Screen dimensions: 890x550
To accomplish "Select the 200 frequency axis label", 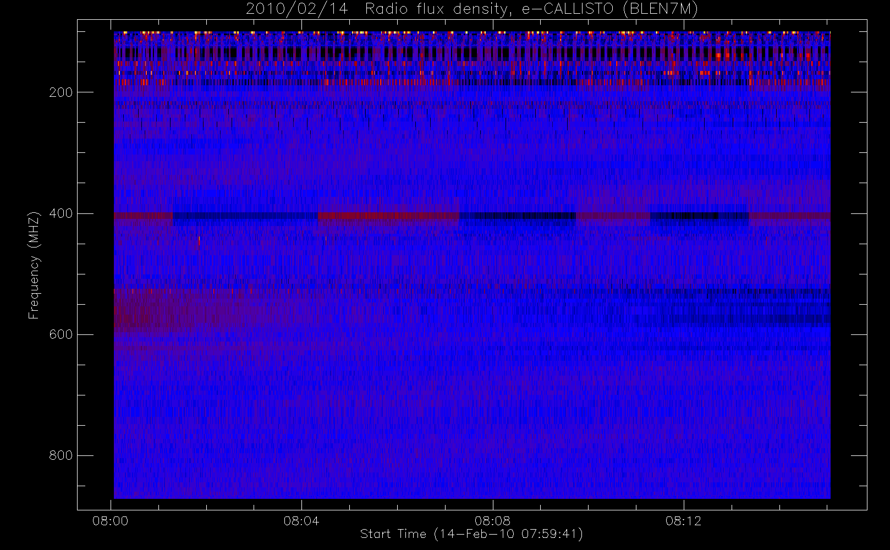I will 61,92.
